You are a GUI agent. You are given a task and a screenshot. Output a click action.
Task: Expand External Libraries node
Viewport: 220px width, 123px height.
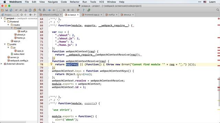[x=1, y=64]
